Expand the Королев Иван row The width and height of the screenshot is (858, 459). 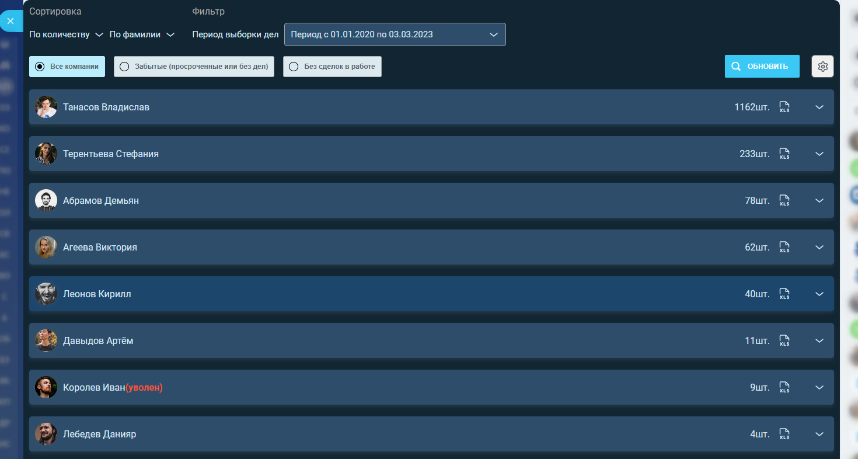[819, 387]
